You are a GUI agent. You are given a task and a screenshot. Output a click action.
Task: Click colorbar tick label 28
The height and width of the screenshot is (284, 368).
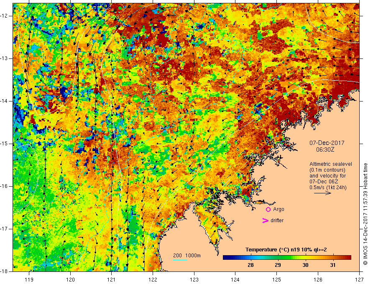point(250,265)
